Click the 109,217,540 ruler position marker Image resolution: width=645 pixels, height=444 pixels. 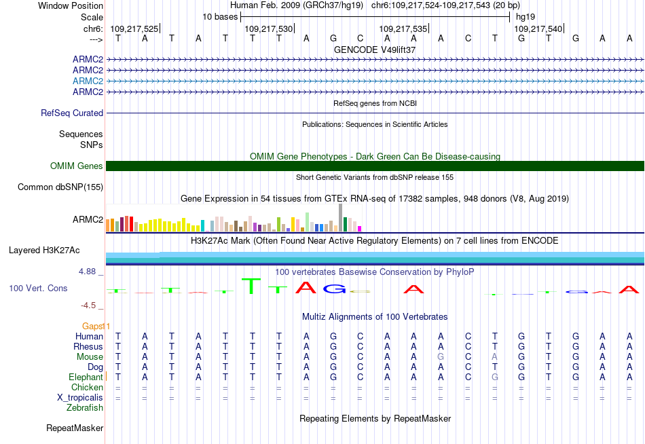538,29
